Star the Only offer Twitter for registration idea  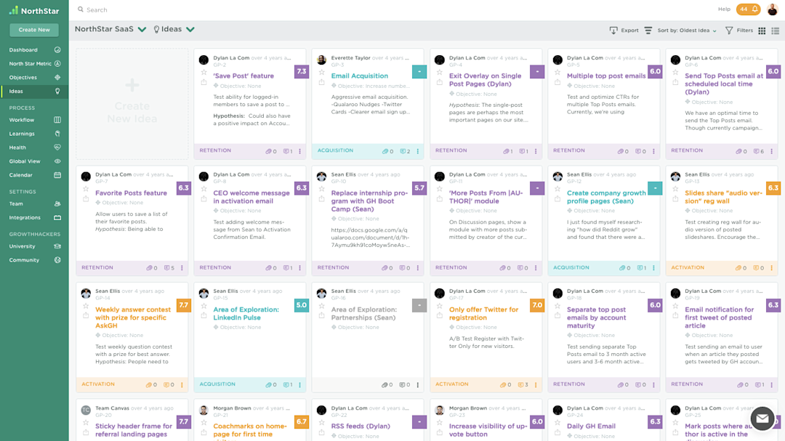tap(440, 306)
